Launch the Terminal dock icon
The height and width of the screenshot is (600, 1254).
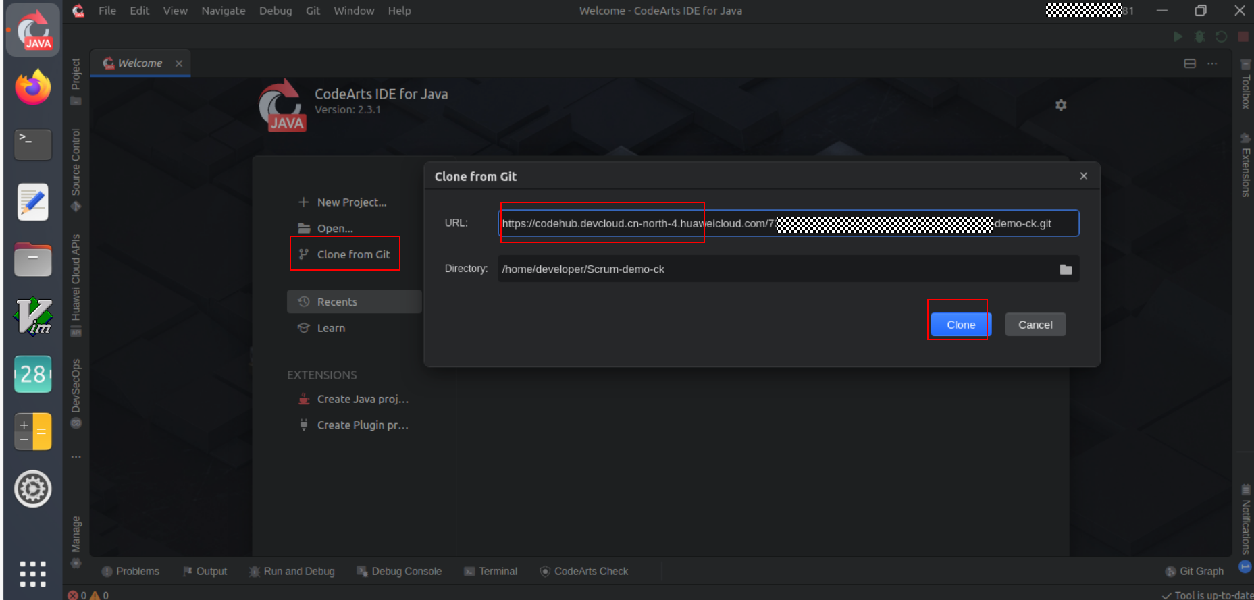pos(33,144)
